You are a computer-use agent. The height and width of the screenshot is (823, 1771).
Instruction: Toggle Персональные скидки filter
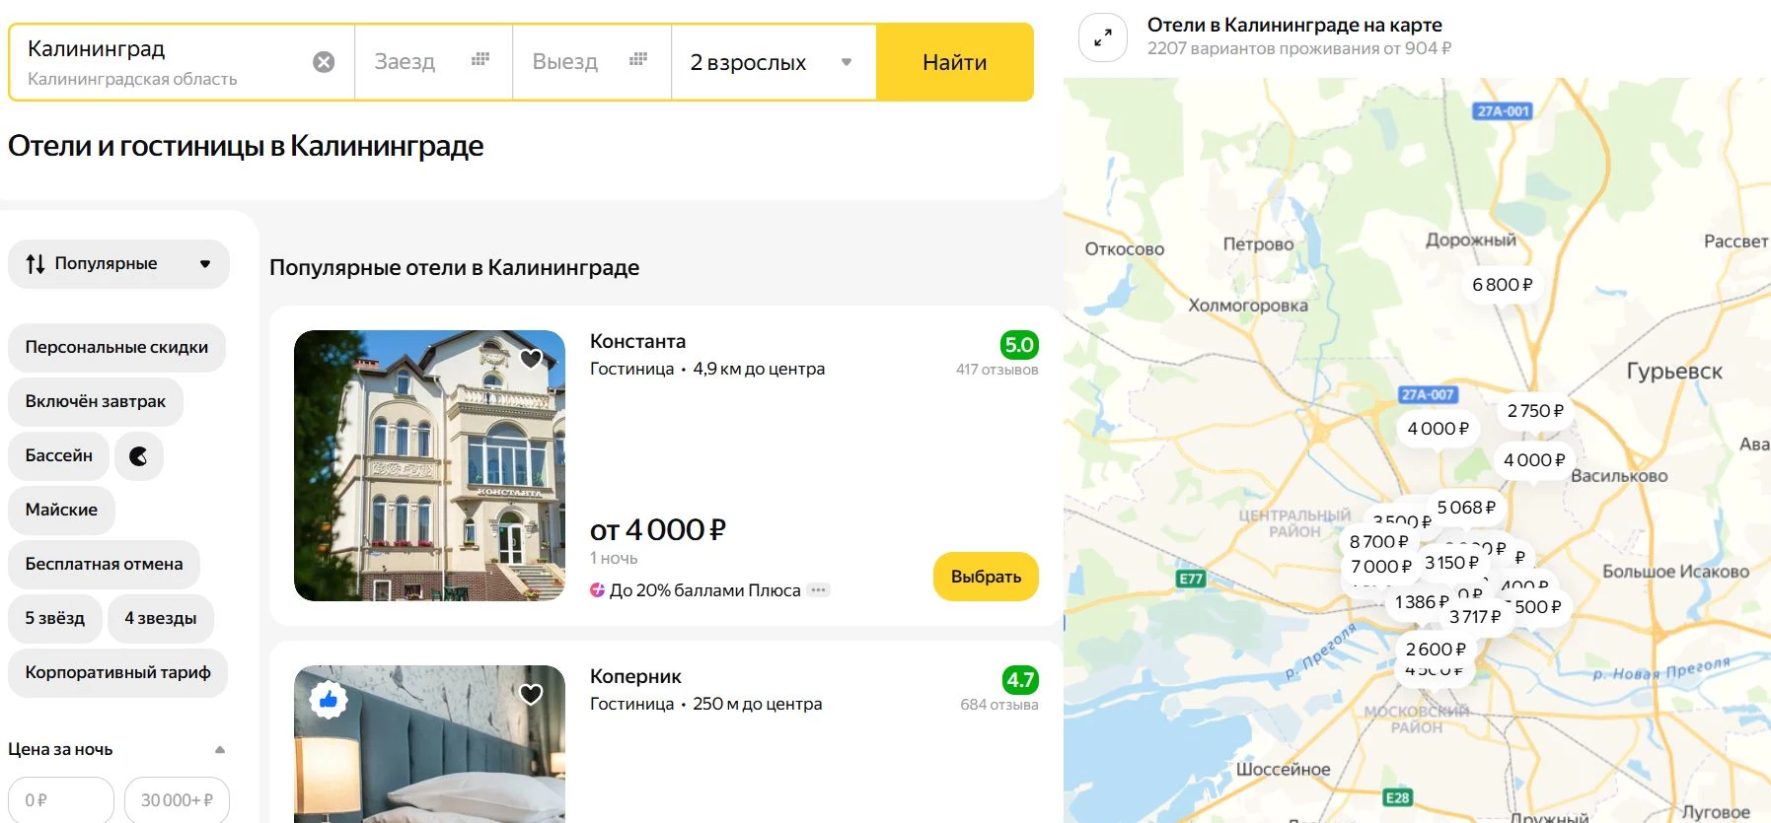click(116, 347)
